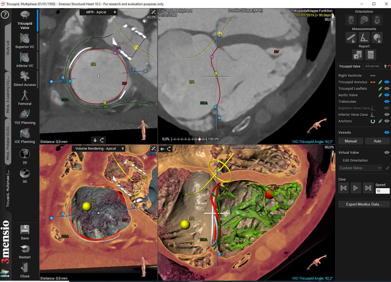This screenshot has width=391, height=282.
Task: Click the Auto button under Vessels
Action: 377,141
